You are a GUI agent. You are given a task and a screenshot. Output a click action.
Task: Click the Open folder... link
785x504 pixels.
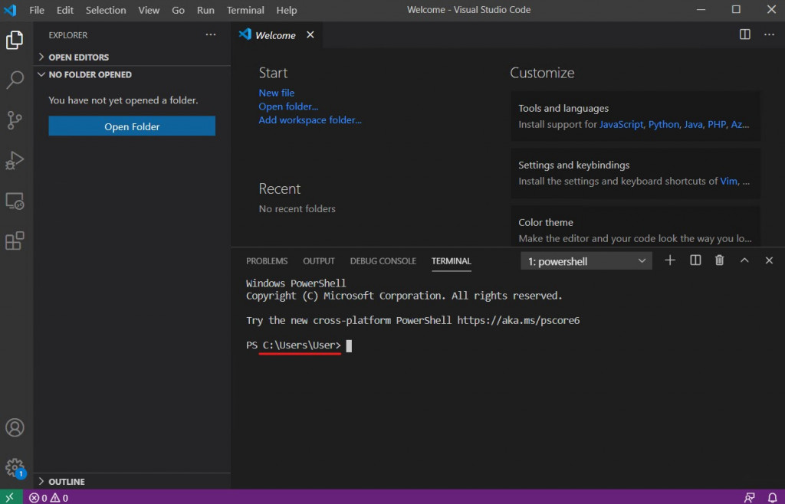coord(288,106)
